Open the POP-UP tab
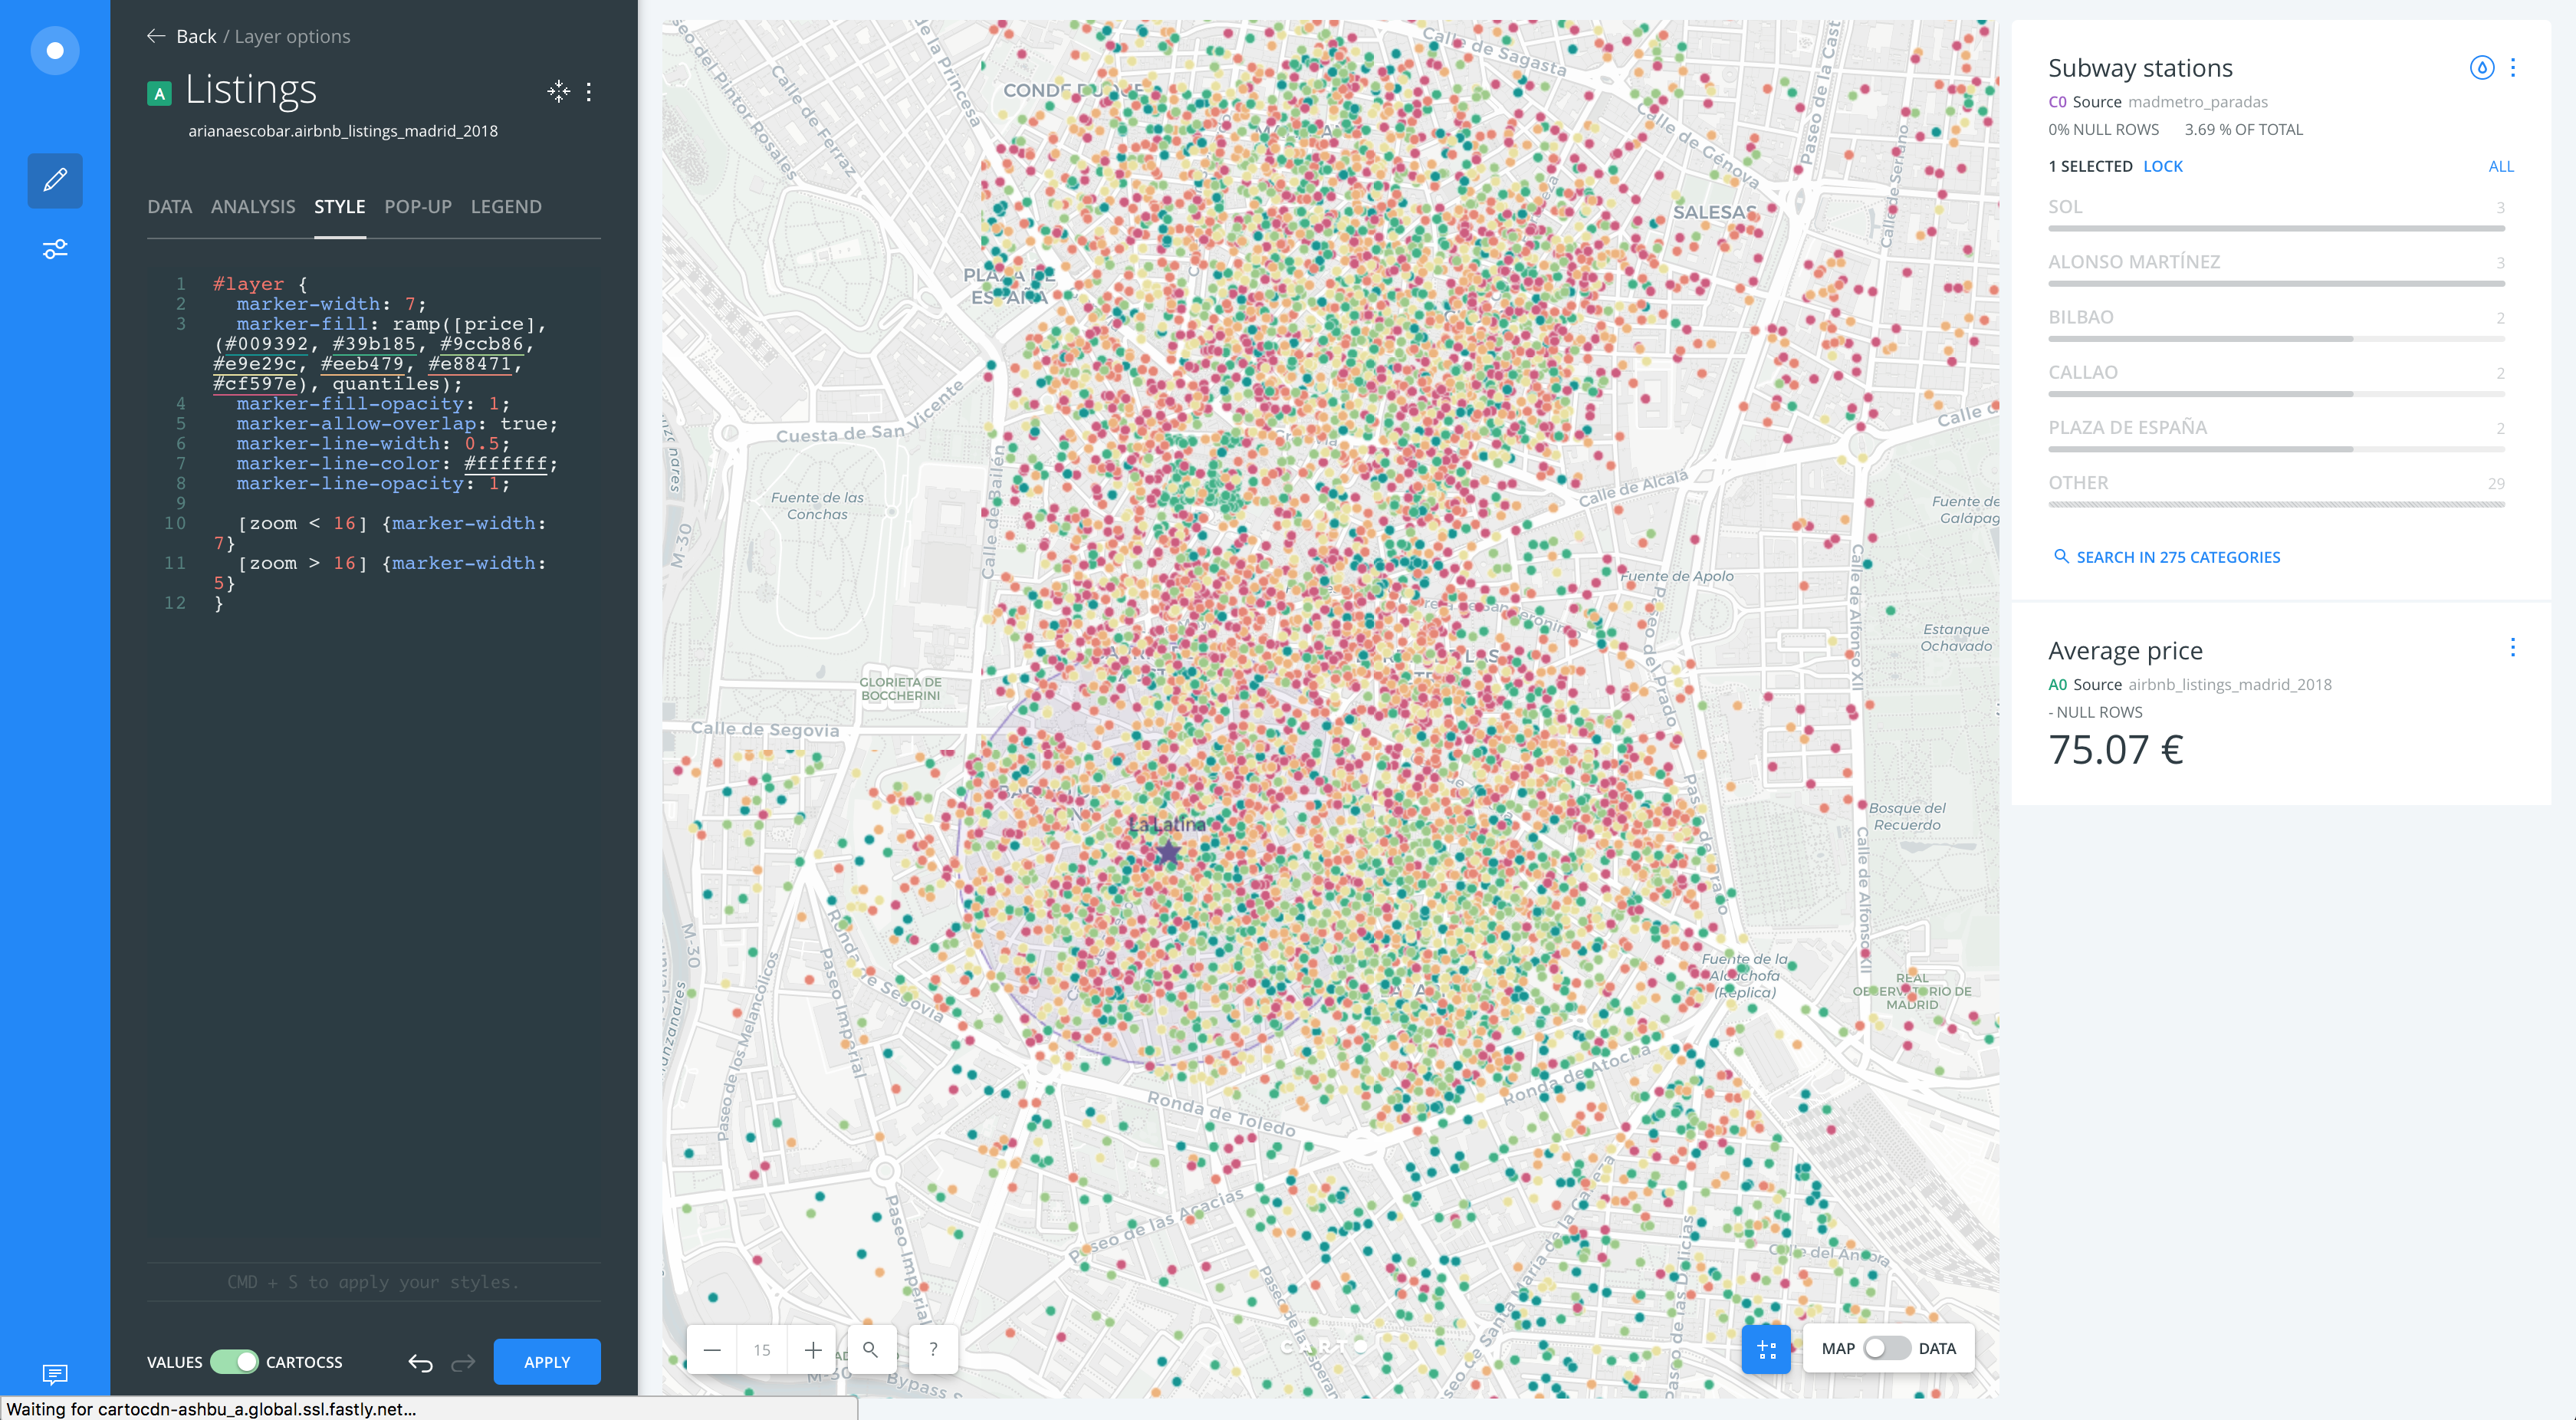The height and width of the screenshot is (1420, 2576). (418, 207)
